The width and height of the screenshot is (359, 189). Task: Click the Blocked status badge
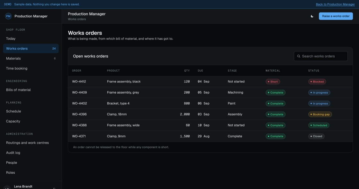(317, 82)
